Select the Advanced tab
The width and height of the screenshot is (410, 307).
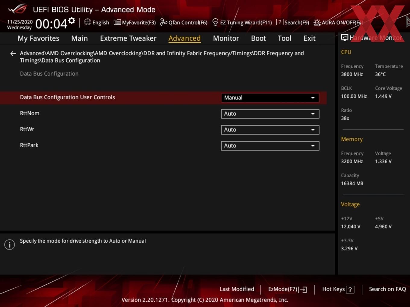(184, 38)
